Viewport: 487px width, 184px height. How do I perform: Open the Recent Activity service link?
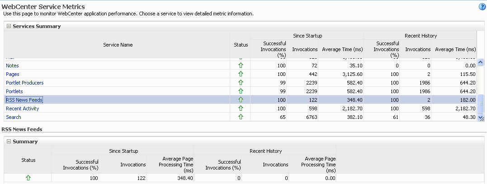point(23,109)
